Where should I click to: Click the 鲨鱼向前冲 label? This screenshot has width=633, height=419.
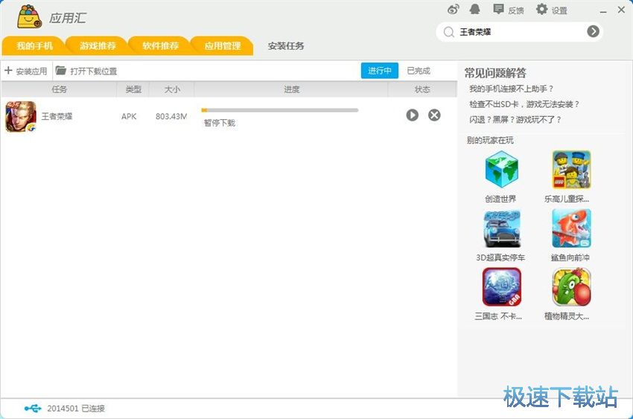tap(570, 258)
